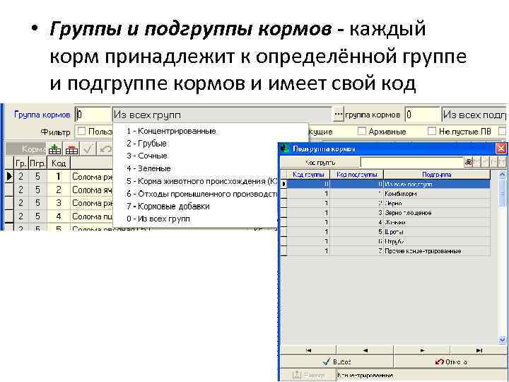Jump to first record in subgroup dialog

308,350
